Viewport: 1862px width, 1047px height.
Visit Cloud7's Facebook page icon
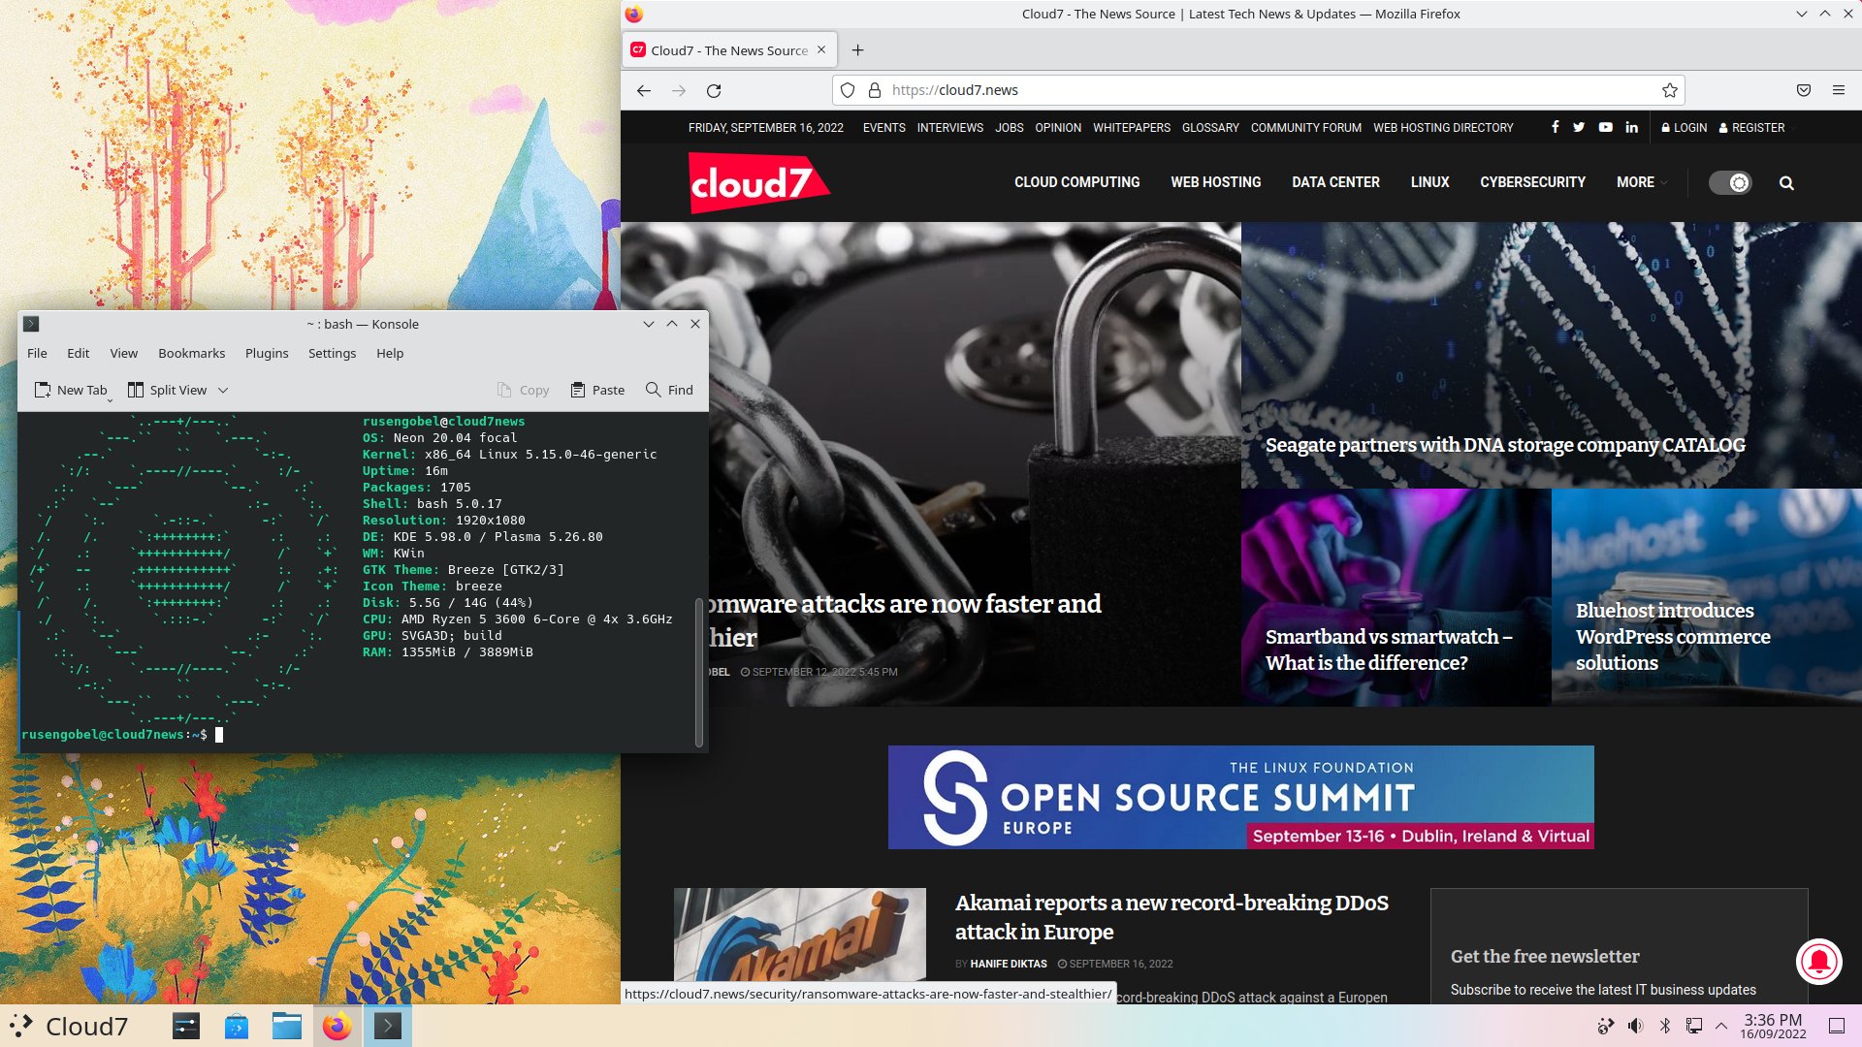tap(1555, 127)
